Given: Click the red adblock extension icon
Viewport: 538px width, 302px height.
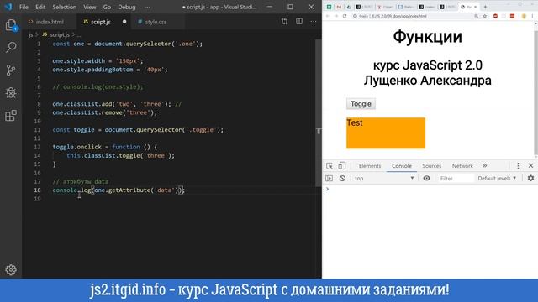Looking at the screenshot, I should (495, 16).
